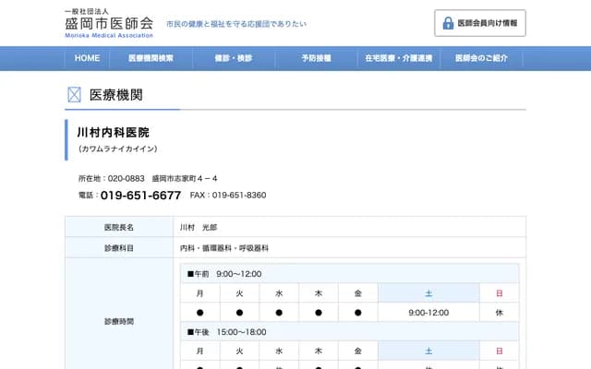Click the 午前 9:00〜12:00 schedule heading
591x369 pixels.
pos(224,274)
